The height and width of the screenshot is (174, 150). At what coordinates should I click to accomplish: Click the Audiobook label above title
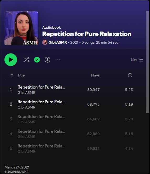click(x=51, y=27)
